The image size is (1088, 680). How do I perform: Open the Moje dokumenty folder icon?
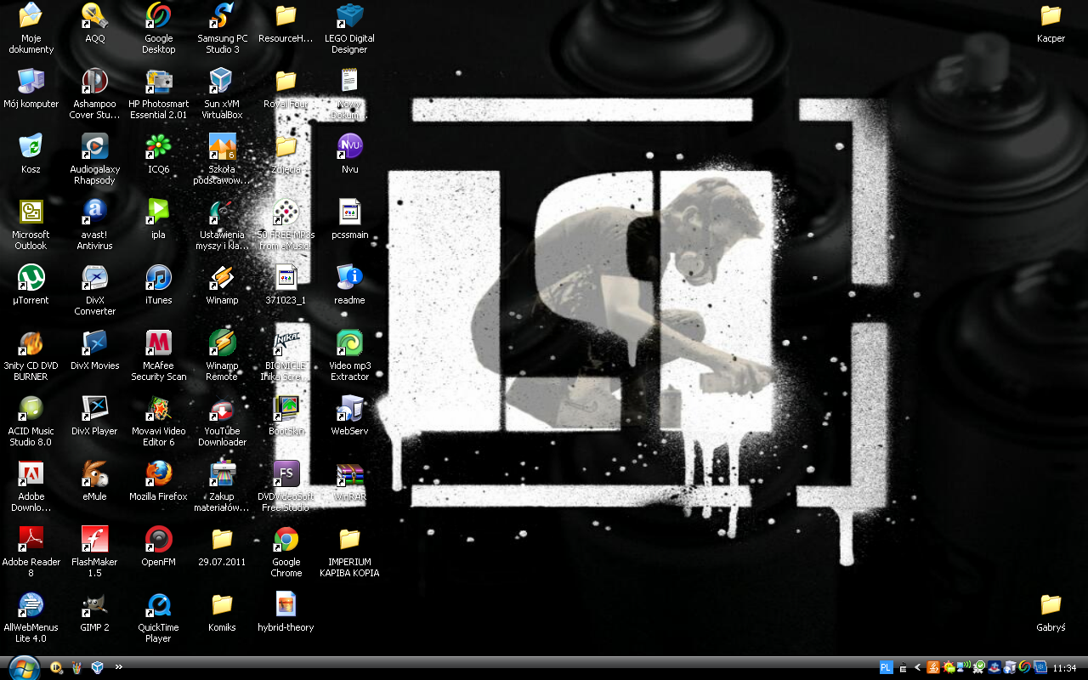[31, 28]
